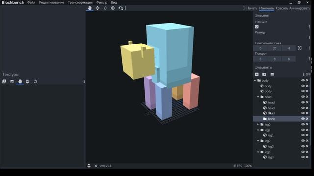This screenshot has height=176, width=314.
Task: Hide the leg2 folder via eye icon
Action: point(303,141)
